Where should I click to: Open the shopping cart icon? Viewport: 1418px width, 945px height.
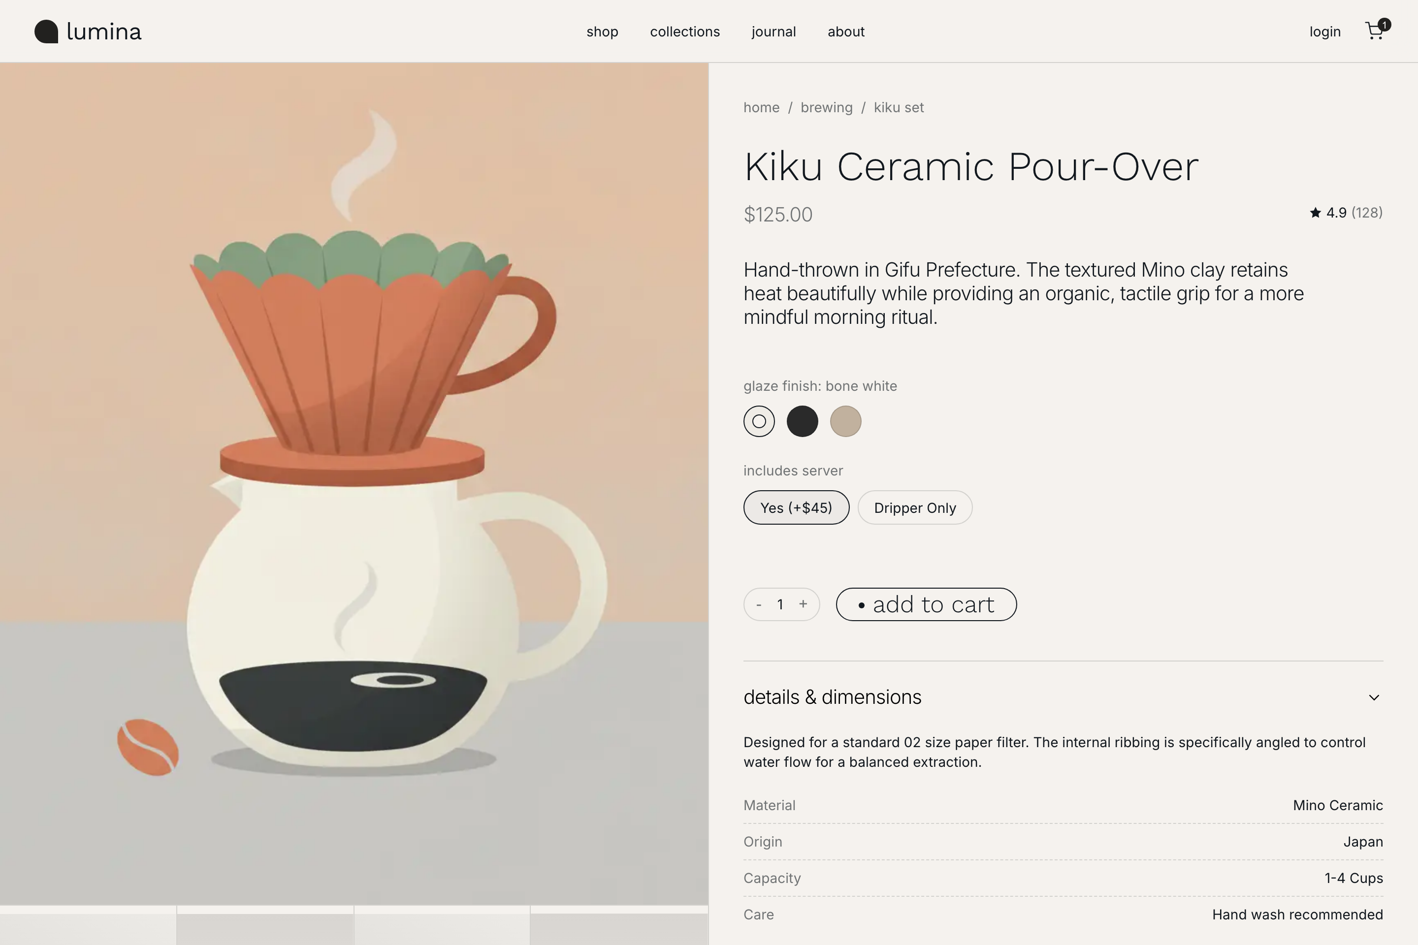click(1375, 31)
